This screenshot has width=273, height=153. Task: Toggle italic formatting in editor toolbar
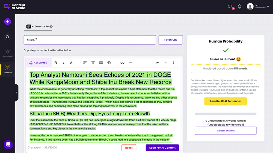[64, 63]
